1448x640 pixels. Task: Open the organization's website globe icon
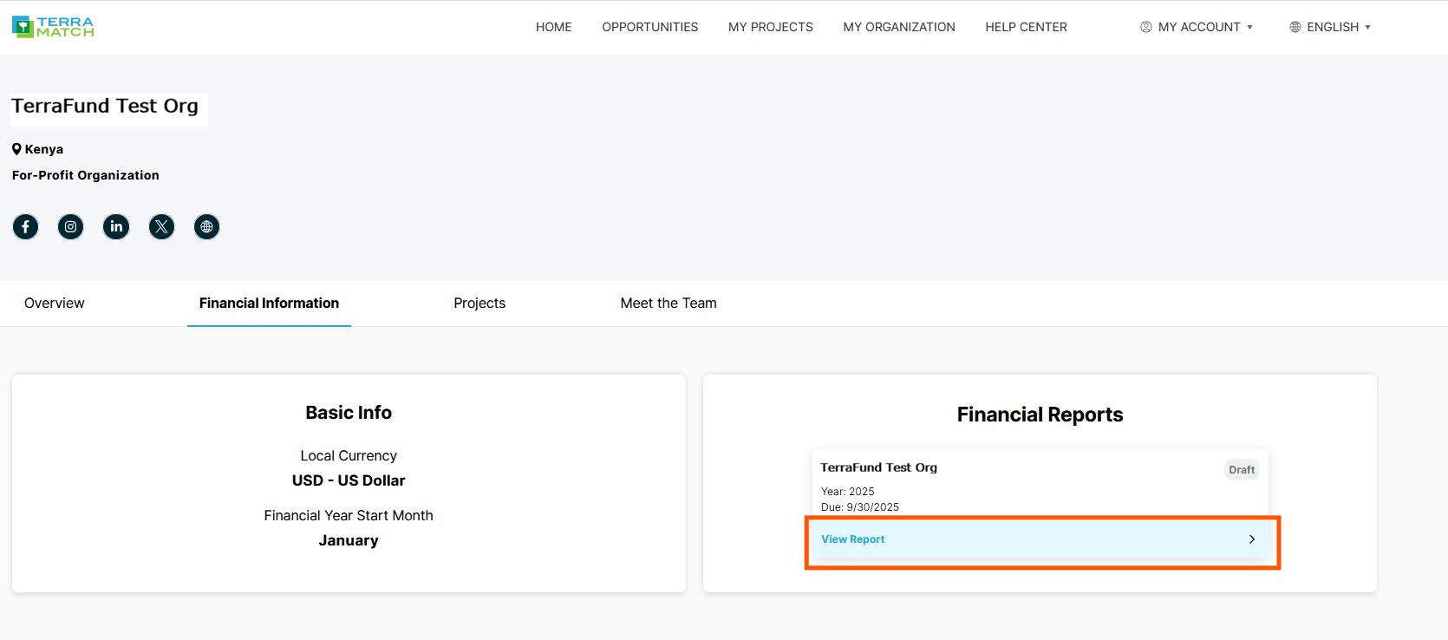pos(206,226)
